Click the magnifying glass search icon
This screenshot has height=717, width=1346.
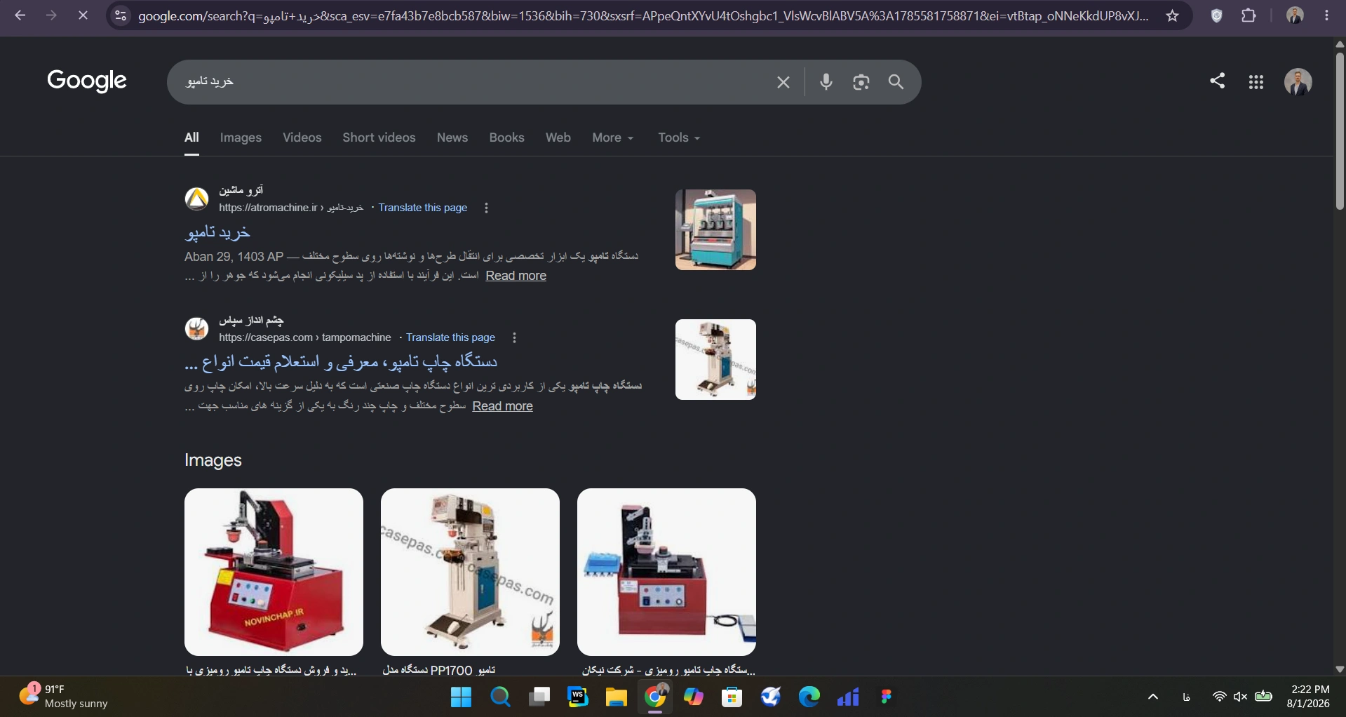pos(896,82)
